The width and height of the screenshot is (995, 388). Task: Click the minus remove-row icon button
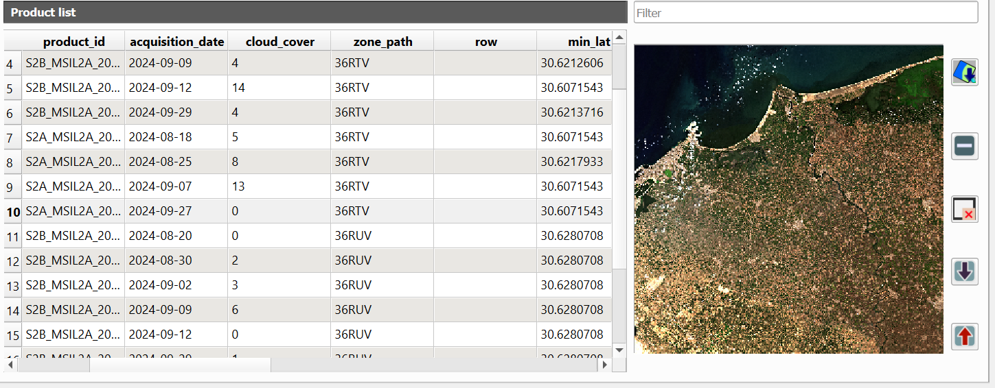(x=964, y=146)
